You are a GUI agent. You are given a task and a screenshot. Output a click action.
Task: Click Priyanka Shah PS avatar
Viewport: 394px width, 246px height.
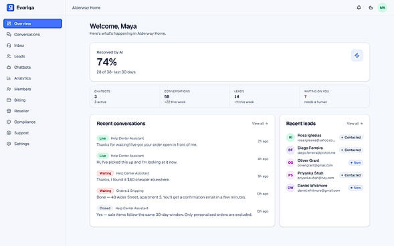pos(290,175)
